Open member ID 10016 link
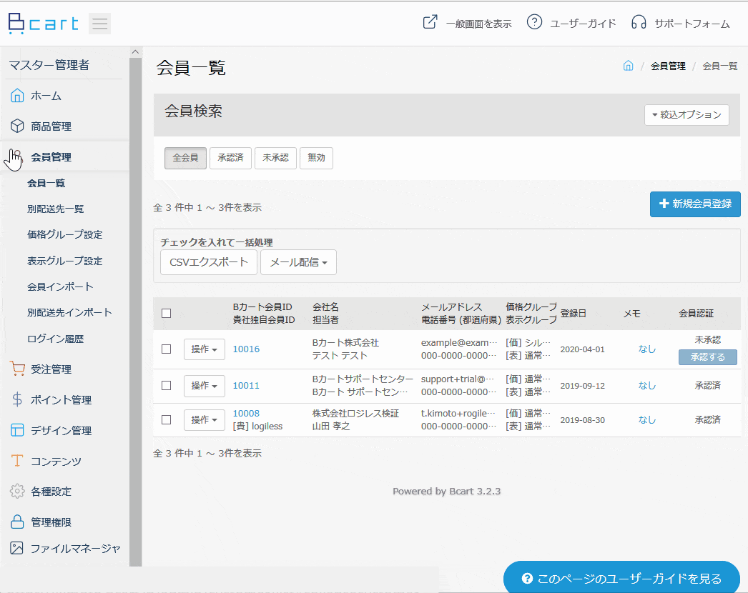Screen dimensions: 748x593 (246, 349)
